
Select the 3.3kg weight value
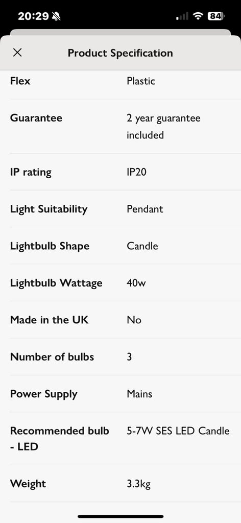pyautogui.click(x=139, y=484)
